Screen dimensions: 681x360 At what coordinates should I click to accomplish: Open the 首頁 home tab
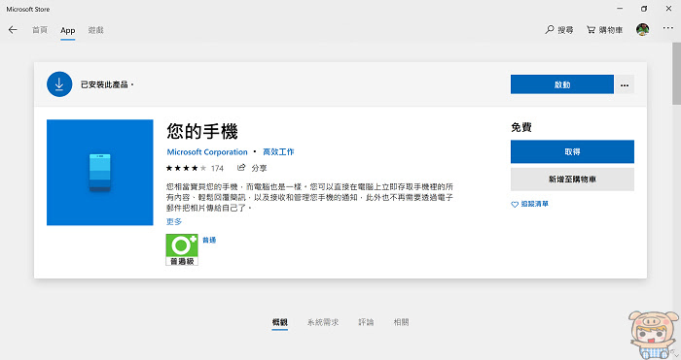pos(40,30)
